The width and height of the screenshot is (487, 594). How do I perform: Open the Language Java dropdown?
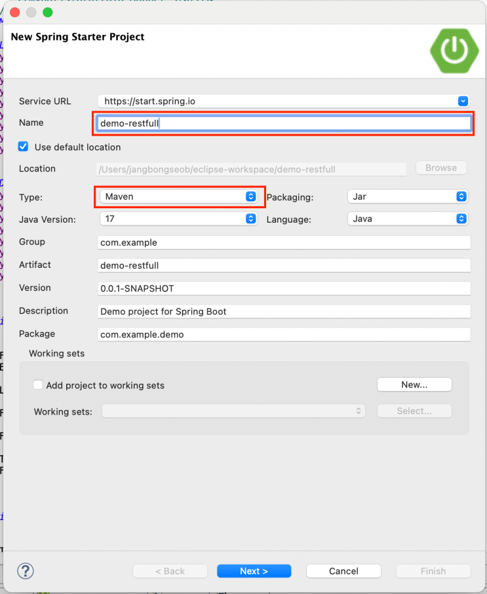click(408, 219)
